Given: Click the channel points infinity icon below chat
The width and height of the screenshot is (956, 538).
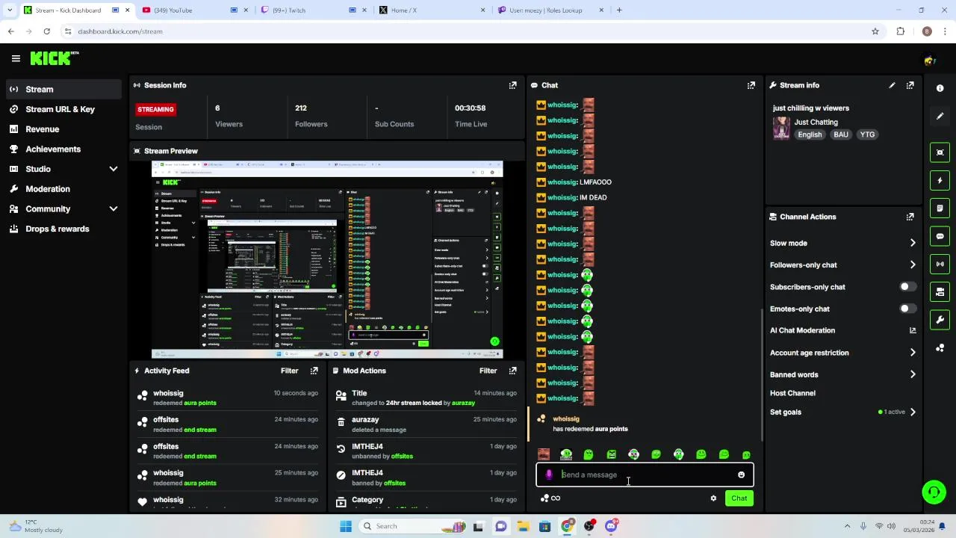Looking at the screenshot, I should coord(550,498).
